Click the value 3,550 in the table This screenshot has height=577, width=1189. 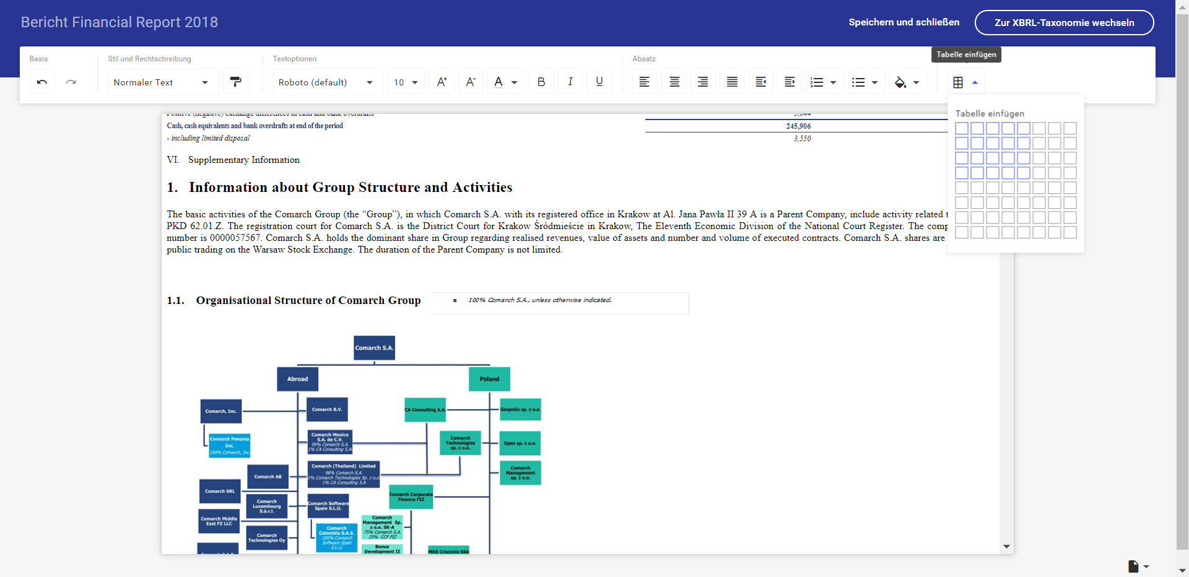pyautogui.click(x=802, y=139)
